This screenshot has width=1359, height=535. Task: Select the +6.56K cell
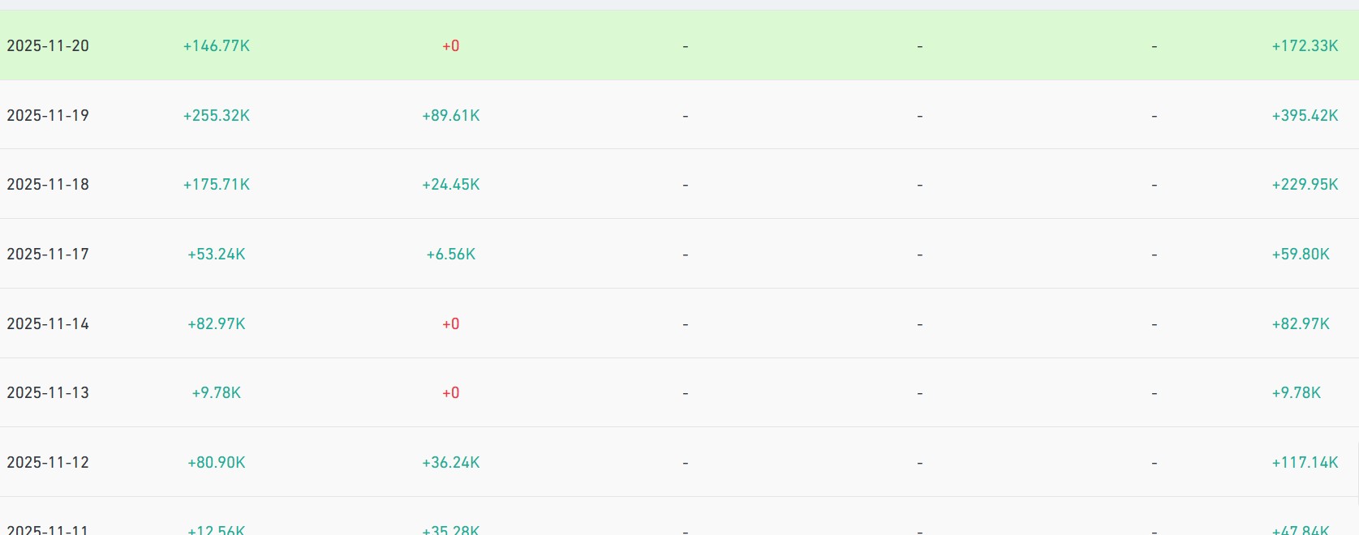(x=451, y=255)
